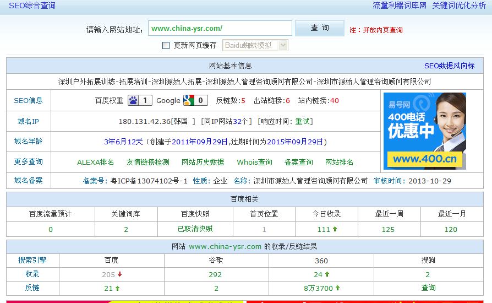Click domain age 3年6月12天

pyautogui.click(x=123, y=142)
